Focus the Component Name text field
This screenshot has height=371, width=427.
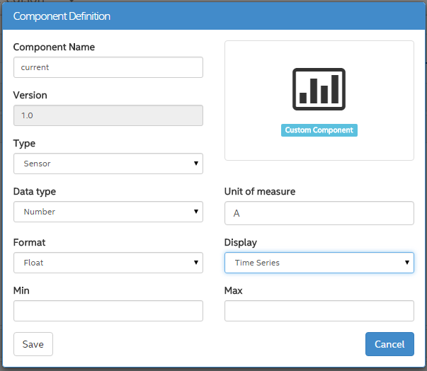pyautogui.click(x=108, y=67)
